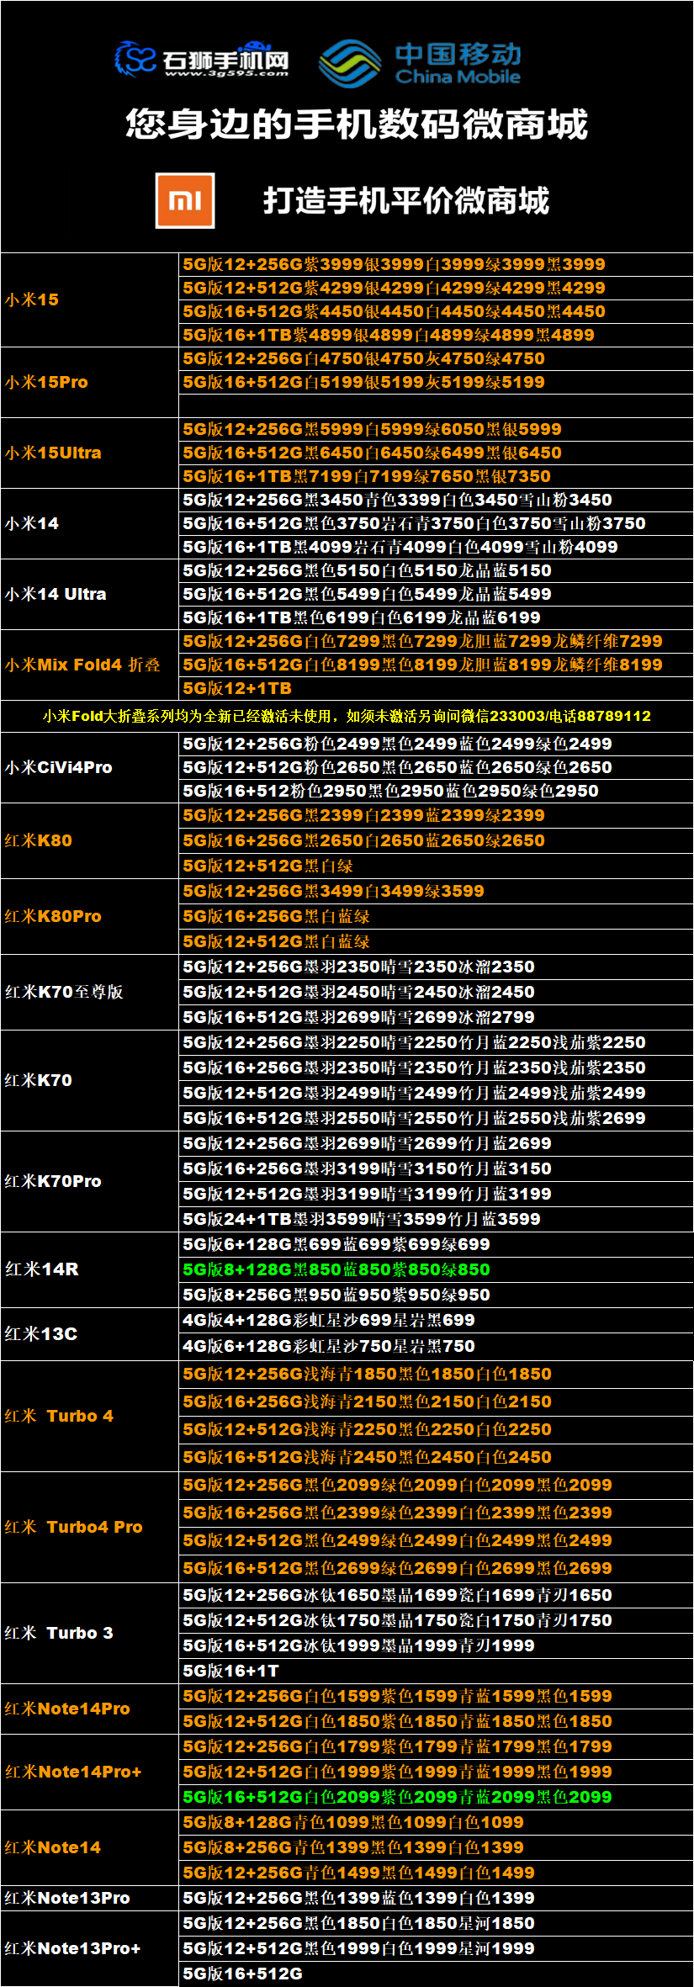Click the Fold4 5G版12+1TB row
Image resolution: width=694 pixels, height=1987 pixels.
pos(436,688)
